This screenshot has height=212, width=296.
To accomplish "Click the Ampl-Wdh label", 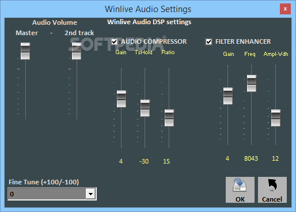I will (276, 54).
